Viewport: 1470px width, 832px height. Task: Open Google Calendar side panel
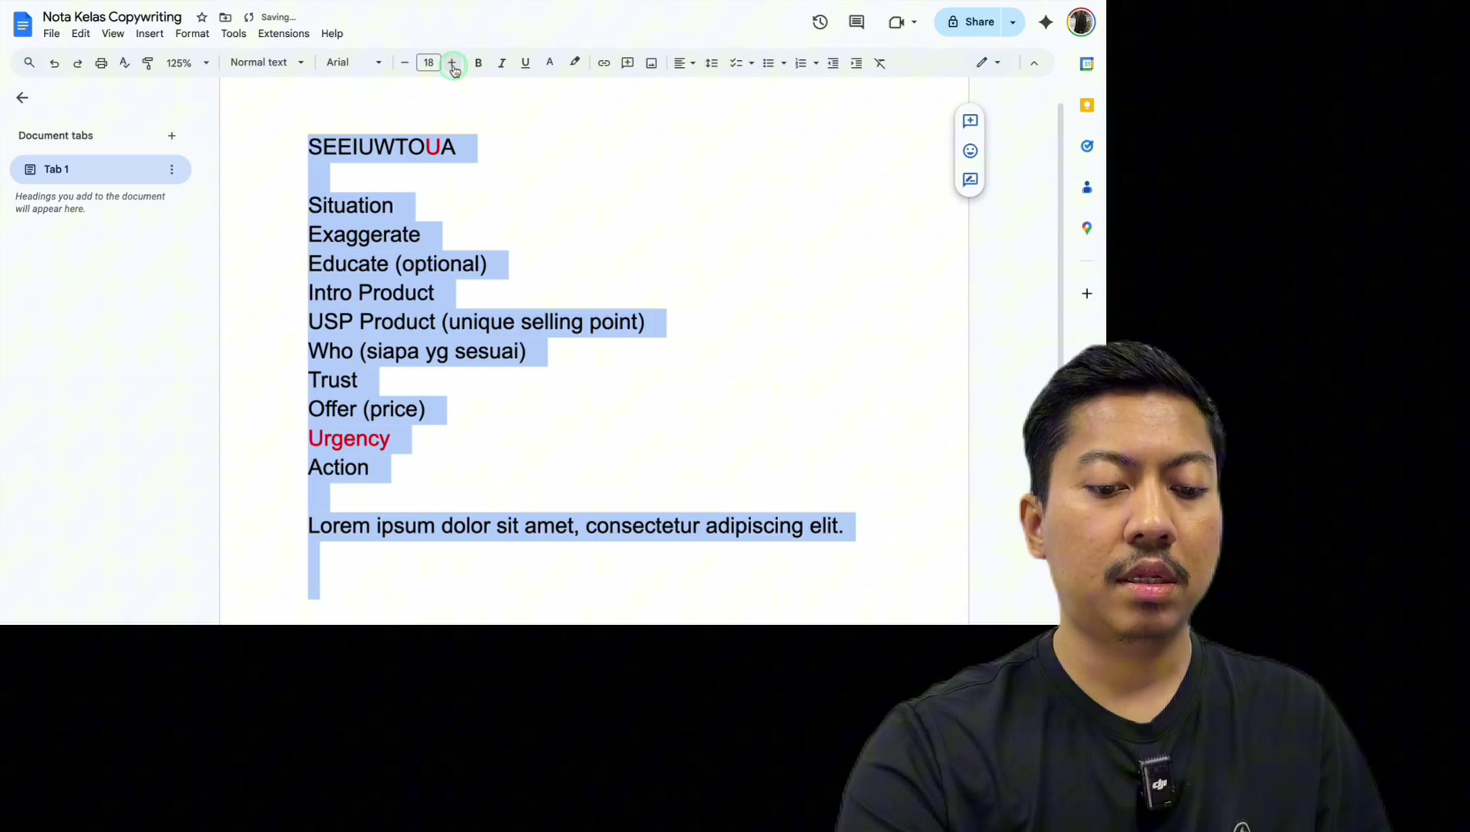[x=1087, y=64]
